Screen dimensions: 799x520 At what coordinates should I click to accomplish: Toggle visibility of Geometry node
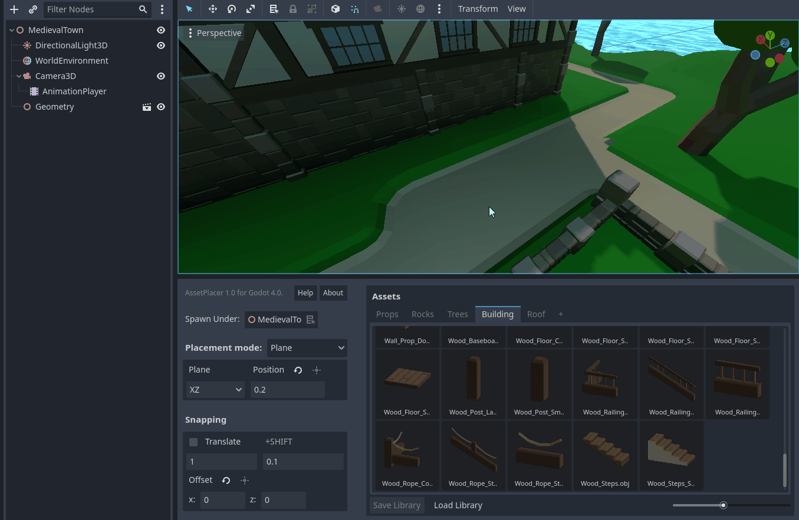161,107
